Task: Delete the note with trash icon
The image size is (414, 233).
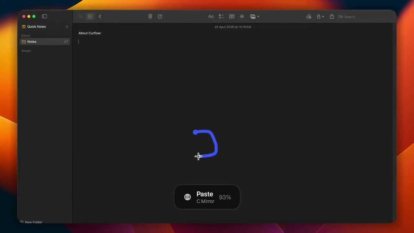Action: (x=150, y=17)
